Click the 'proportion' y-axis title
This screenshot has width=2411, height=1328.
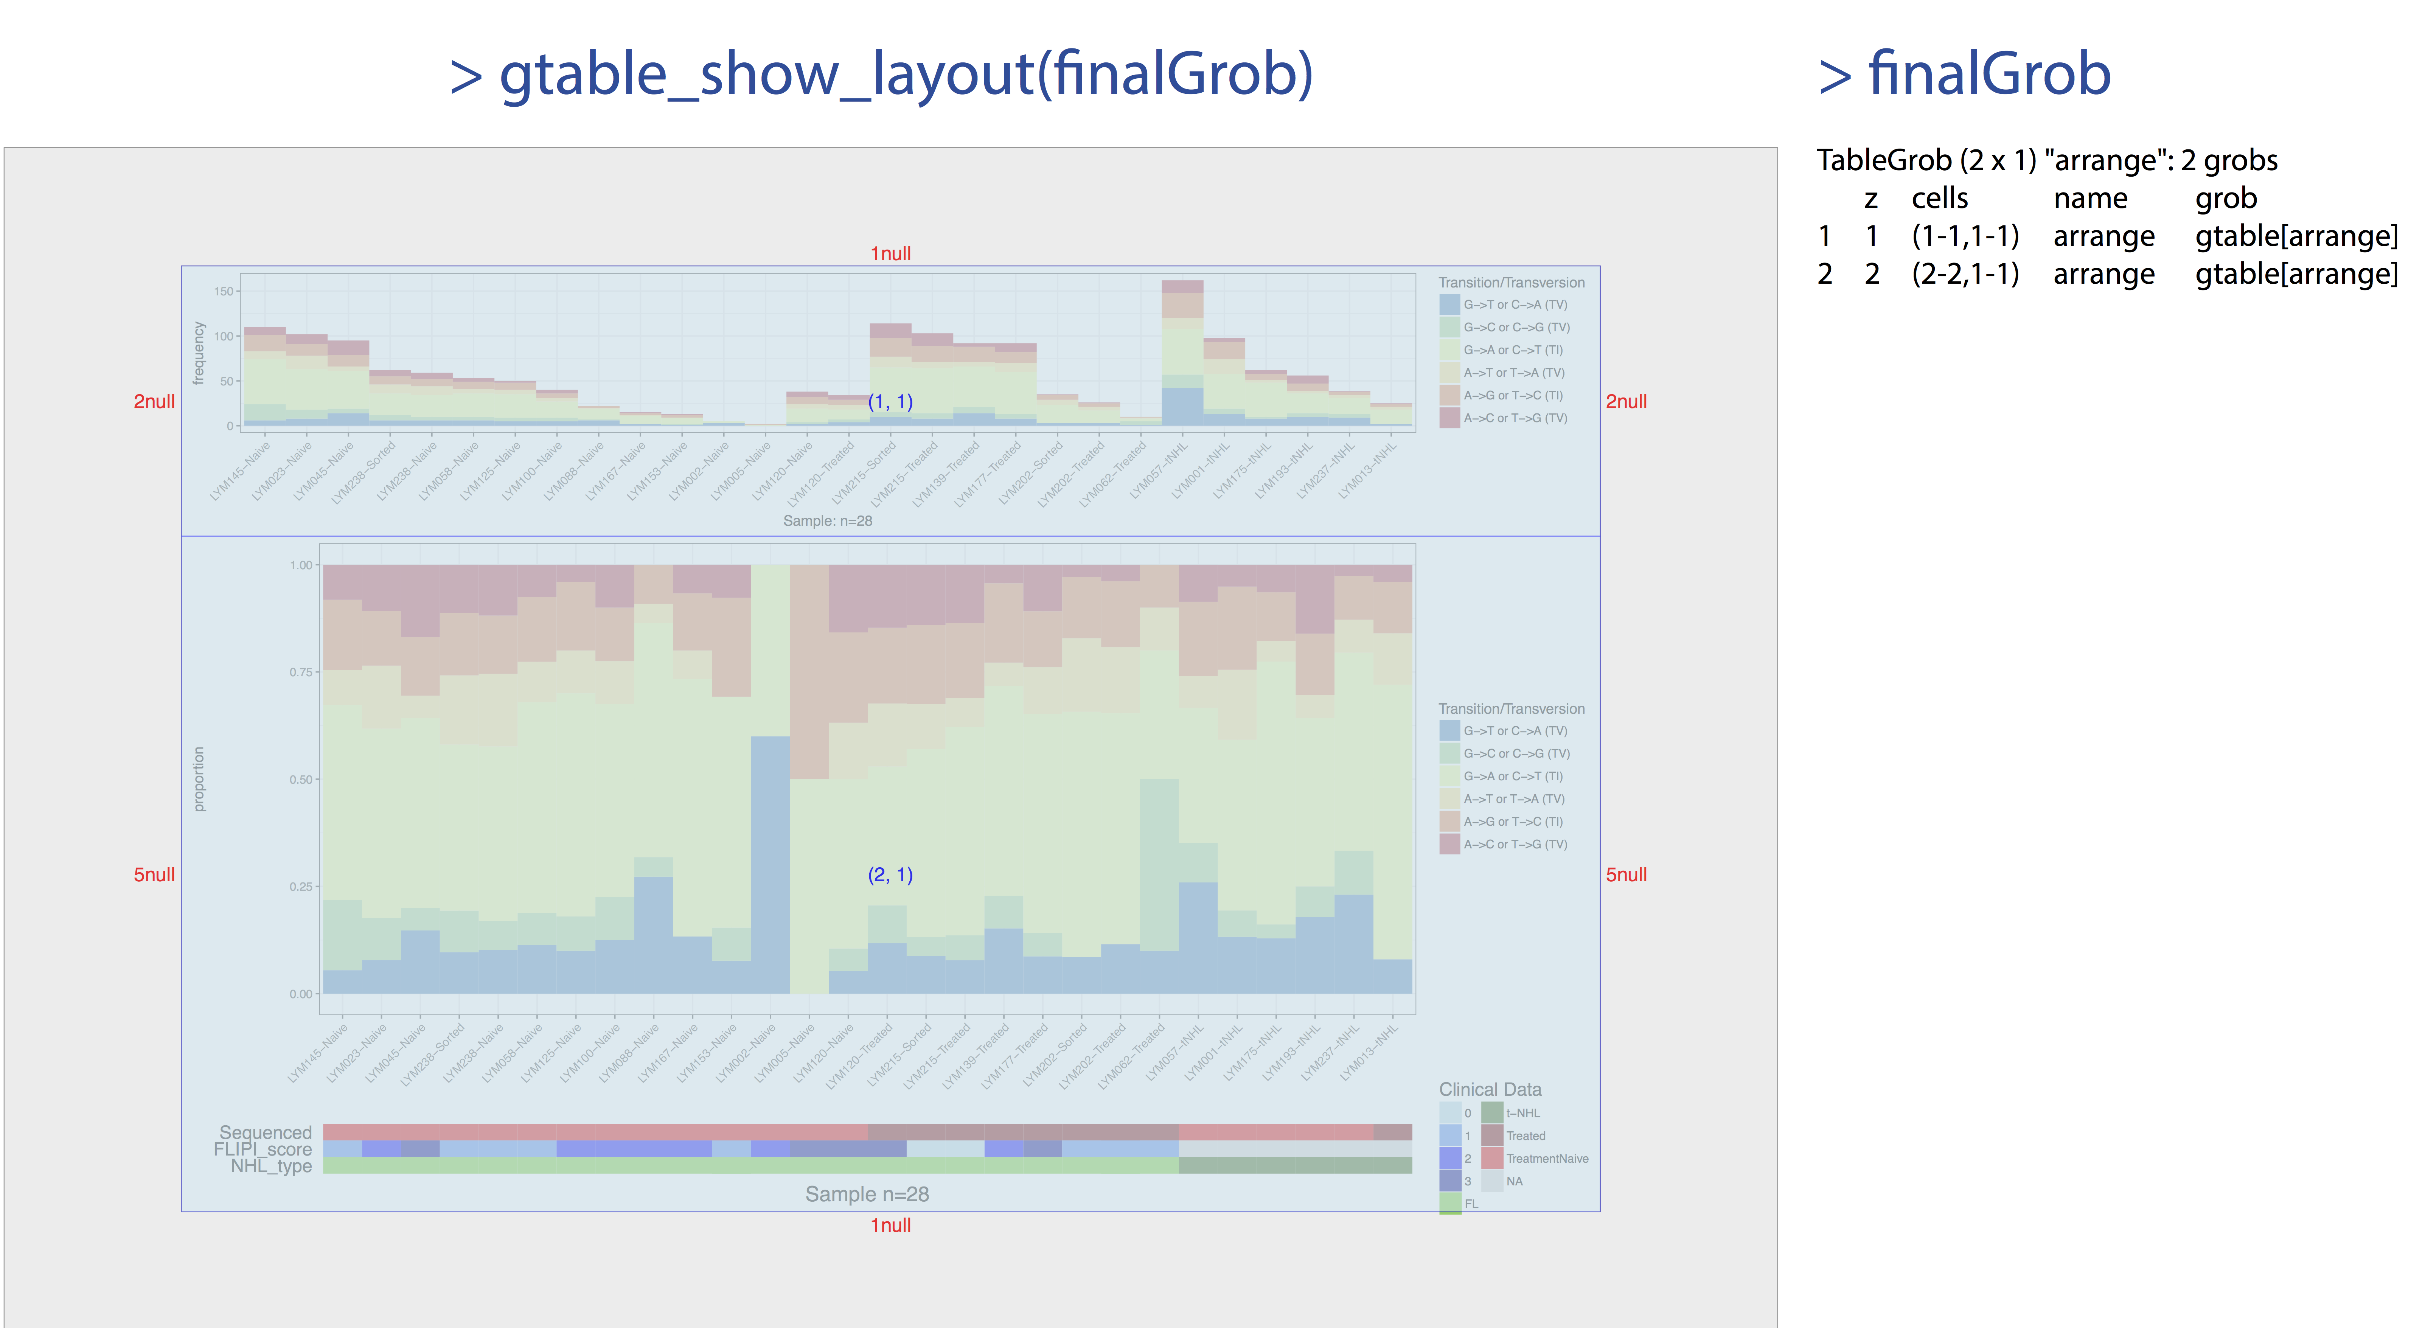coord(199,779)
